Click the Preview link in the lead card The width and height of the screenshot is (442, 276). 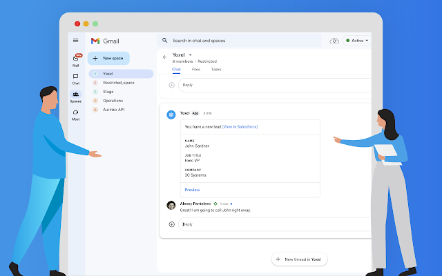pyautogui.click(x=192, y=190)
